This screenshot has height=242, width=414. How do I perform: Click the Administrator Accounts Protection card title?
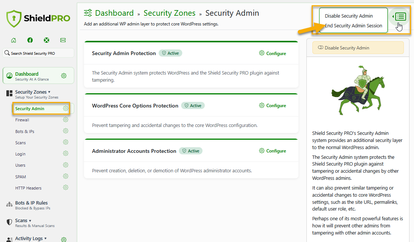click(134, 151)
